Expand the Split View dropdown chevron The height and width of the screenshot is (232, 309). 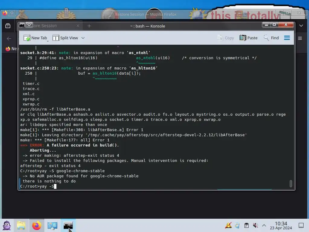pos(83,38)
